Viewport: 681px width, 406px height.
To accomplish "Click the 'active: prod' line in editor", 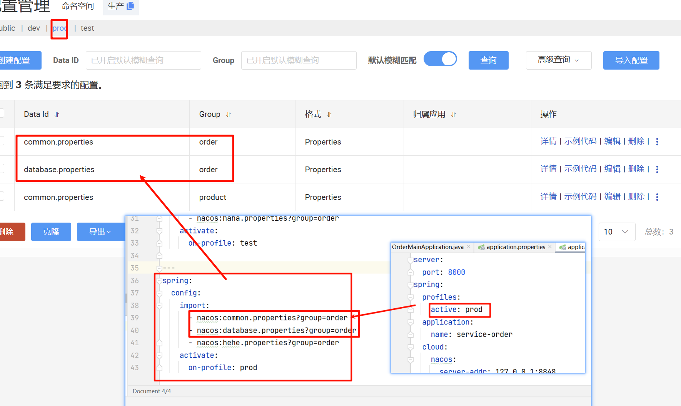I will tap(456, 310).
